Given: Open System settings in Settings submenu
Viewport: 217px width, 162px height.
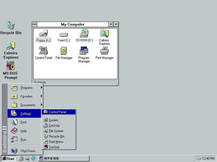Looking at the screenshot, I should (x=59, y=120).
